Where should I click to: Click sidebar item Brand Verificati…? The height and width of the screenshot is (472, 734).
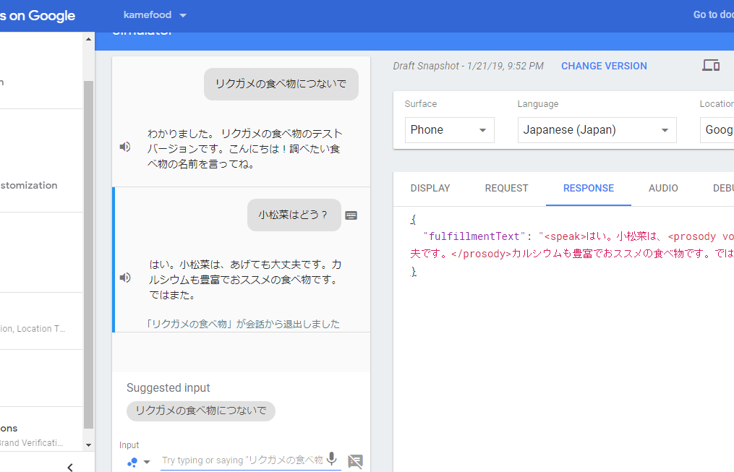(x=31, y=443)
